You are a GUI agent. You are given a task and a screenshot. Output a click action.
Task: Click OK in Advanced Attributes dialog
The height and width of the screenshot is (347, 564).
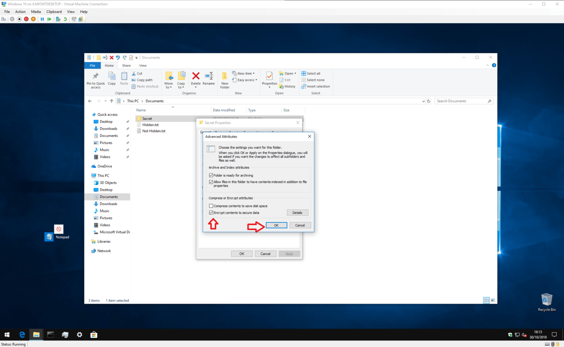pyautogui.click(x=276, y=225)
